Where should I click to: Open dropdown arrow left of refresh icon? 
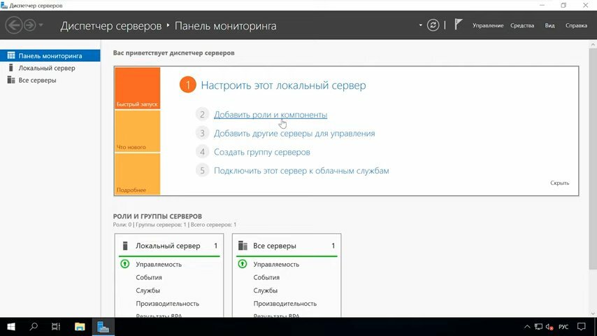420,26
